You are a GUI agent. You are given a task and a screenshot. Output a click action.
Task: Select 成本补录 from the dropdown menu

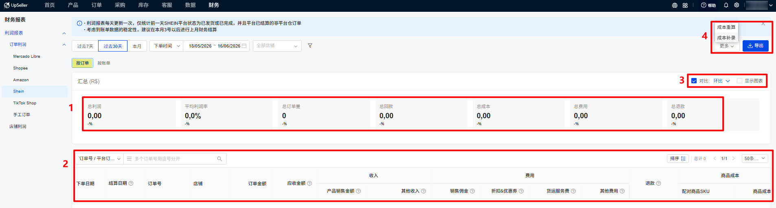pyautogui.click(x=726, y=38)
